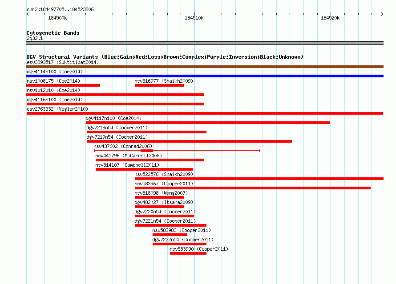Image resolution: width=396 pixels, height=284 pixels.
Task: Open esv2763332 (Vogler2010) variant label
Action: tap(57, 109)
